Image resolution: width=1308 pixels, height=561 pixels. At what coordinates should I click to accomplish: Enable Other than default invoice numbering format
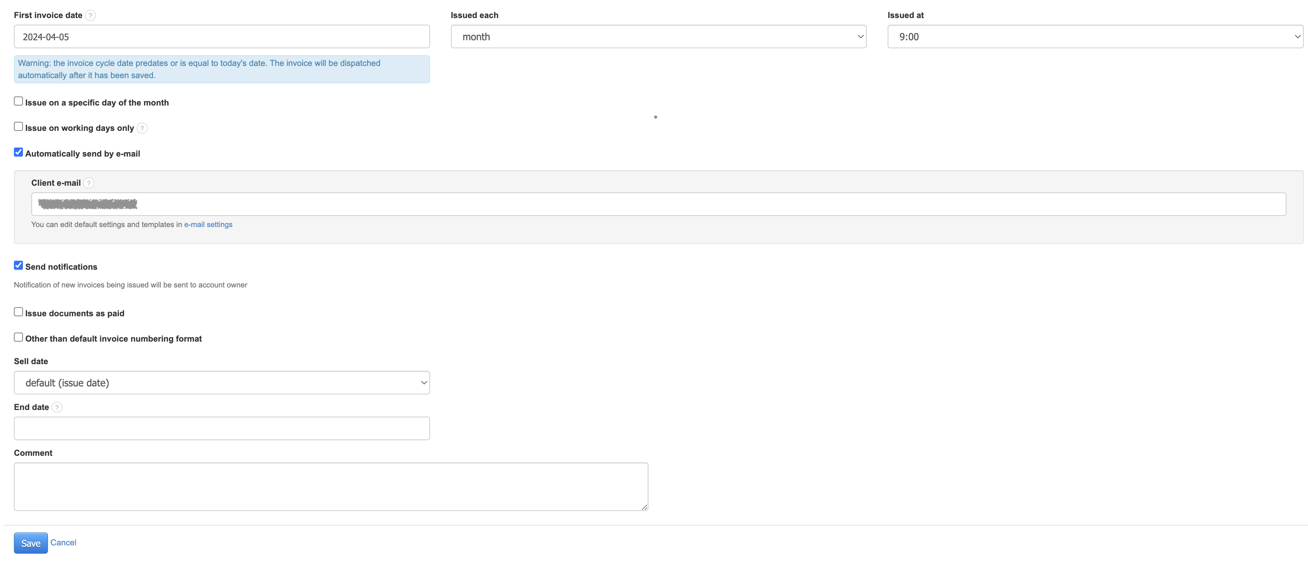point(18,337)
